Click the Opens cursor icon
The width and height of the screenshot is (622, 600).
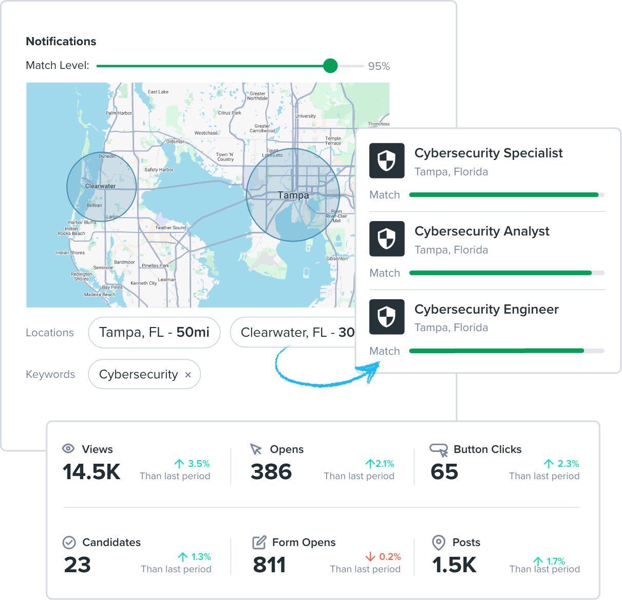pos(256,449)
